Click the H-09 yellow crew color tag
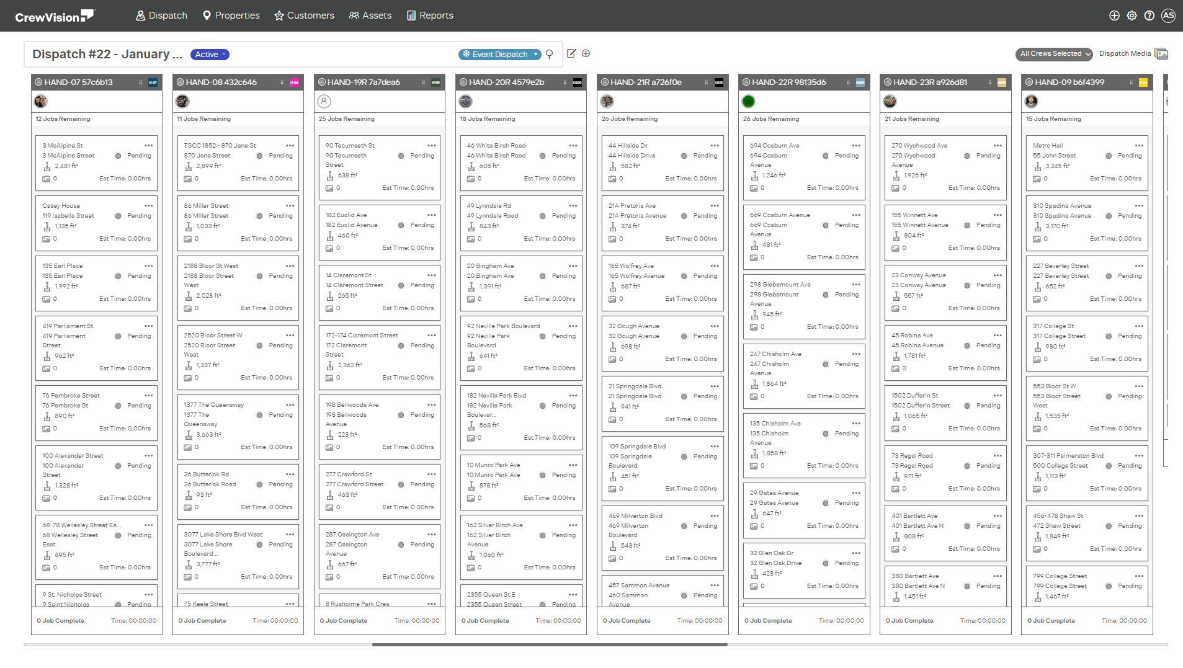1183x668 pixels. click(x=1143, y=82)
